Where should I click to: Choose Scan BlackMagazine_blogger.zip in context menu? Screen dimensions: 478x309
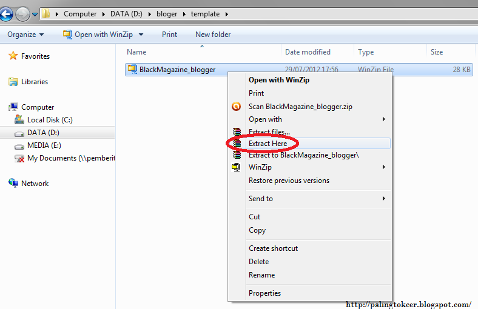click(x=300, y=107)
